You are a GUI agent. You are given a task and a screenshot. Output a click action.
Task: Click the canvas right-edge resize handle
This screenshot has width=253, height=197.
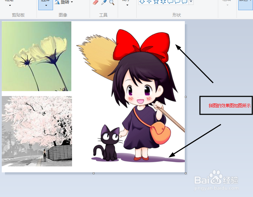tap(186, 97)
